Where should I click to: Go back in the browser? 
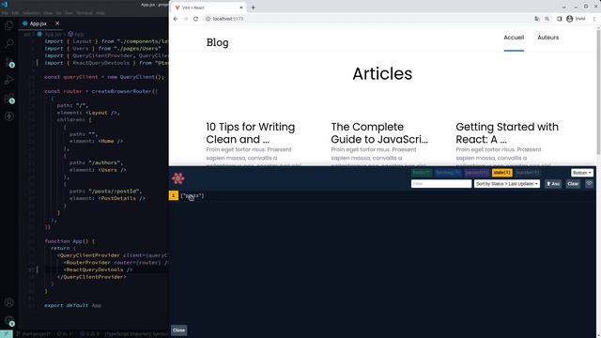click(x=176, y=19)
